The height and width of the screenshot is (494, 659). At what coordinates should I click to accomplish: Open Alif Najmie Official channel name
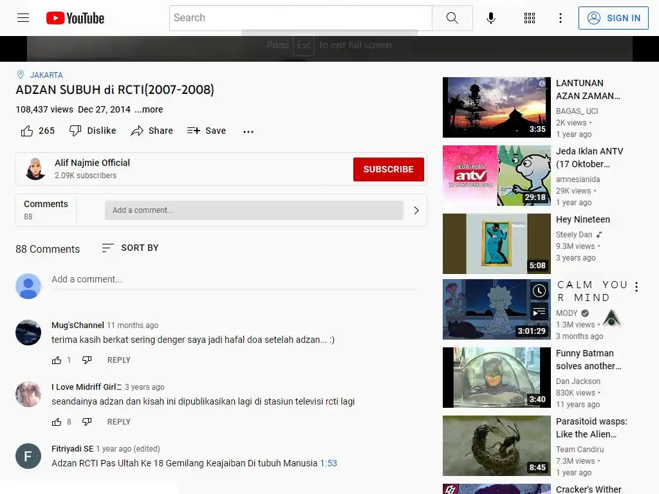[92, 163]
